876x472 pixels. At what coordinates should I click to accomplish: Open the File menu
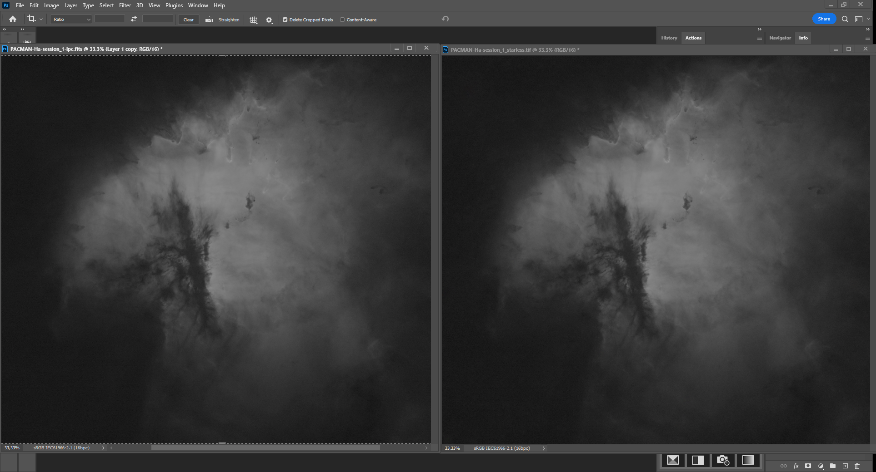click(20, 5)
